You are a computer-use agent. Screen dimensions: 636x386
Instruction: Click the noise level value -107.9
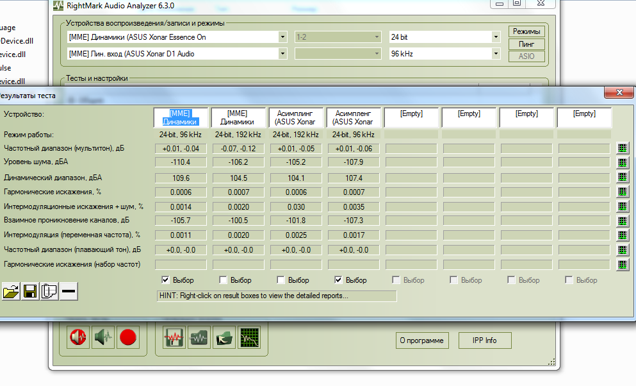(354, 162)
